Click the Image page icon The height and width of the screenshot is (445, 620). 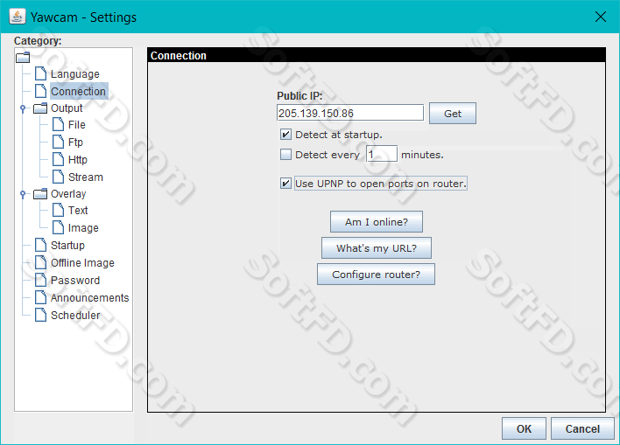pos(58,227)
